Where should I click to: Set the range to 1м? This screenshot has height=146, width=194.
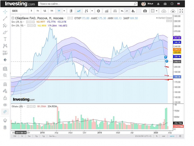29,136
